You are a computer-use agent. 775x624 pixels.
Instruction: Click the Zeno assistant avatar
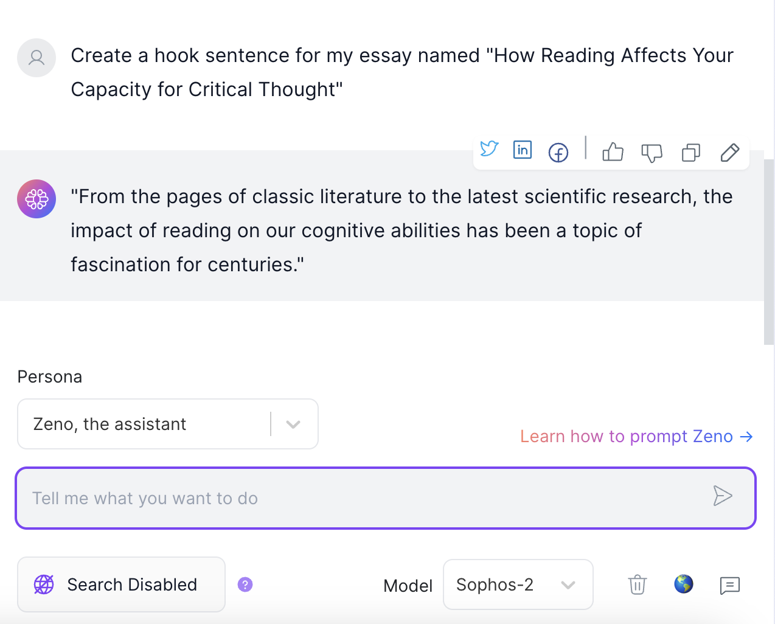point(36,199)
